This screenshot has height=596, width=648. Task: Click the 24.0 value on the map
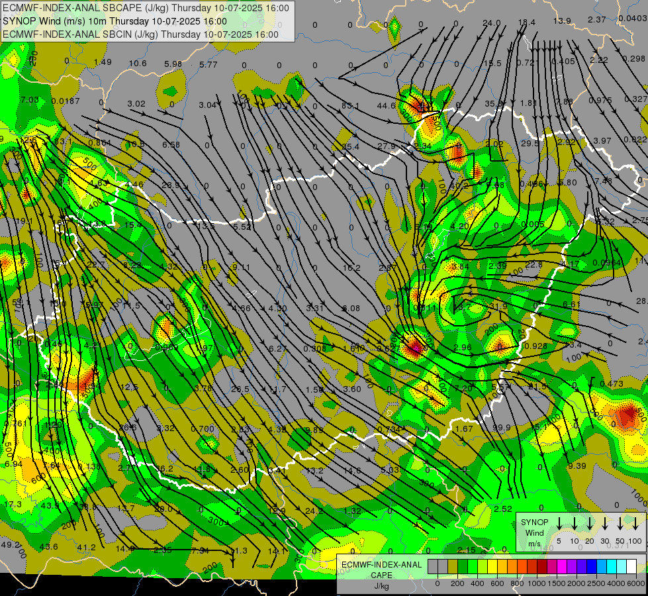coord(491,23)
